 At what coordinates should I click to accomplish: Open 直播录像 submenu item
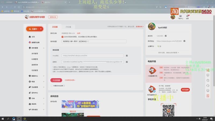coord(35,65)
